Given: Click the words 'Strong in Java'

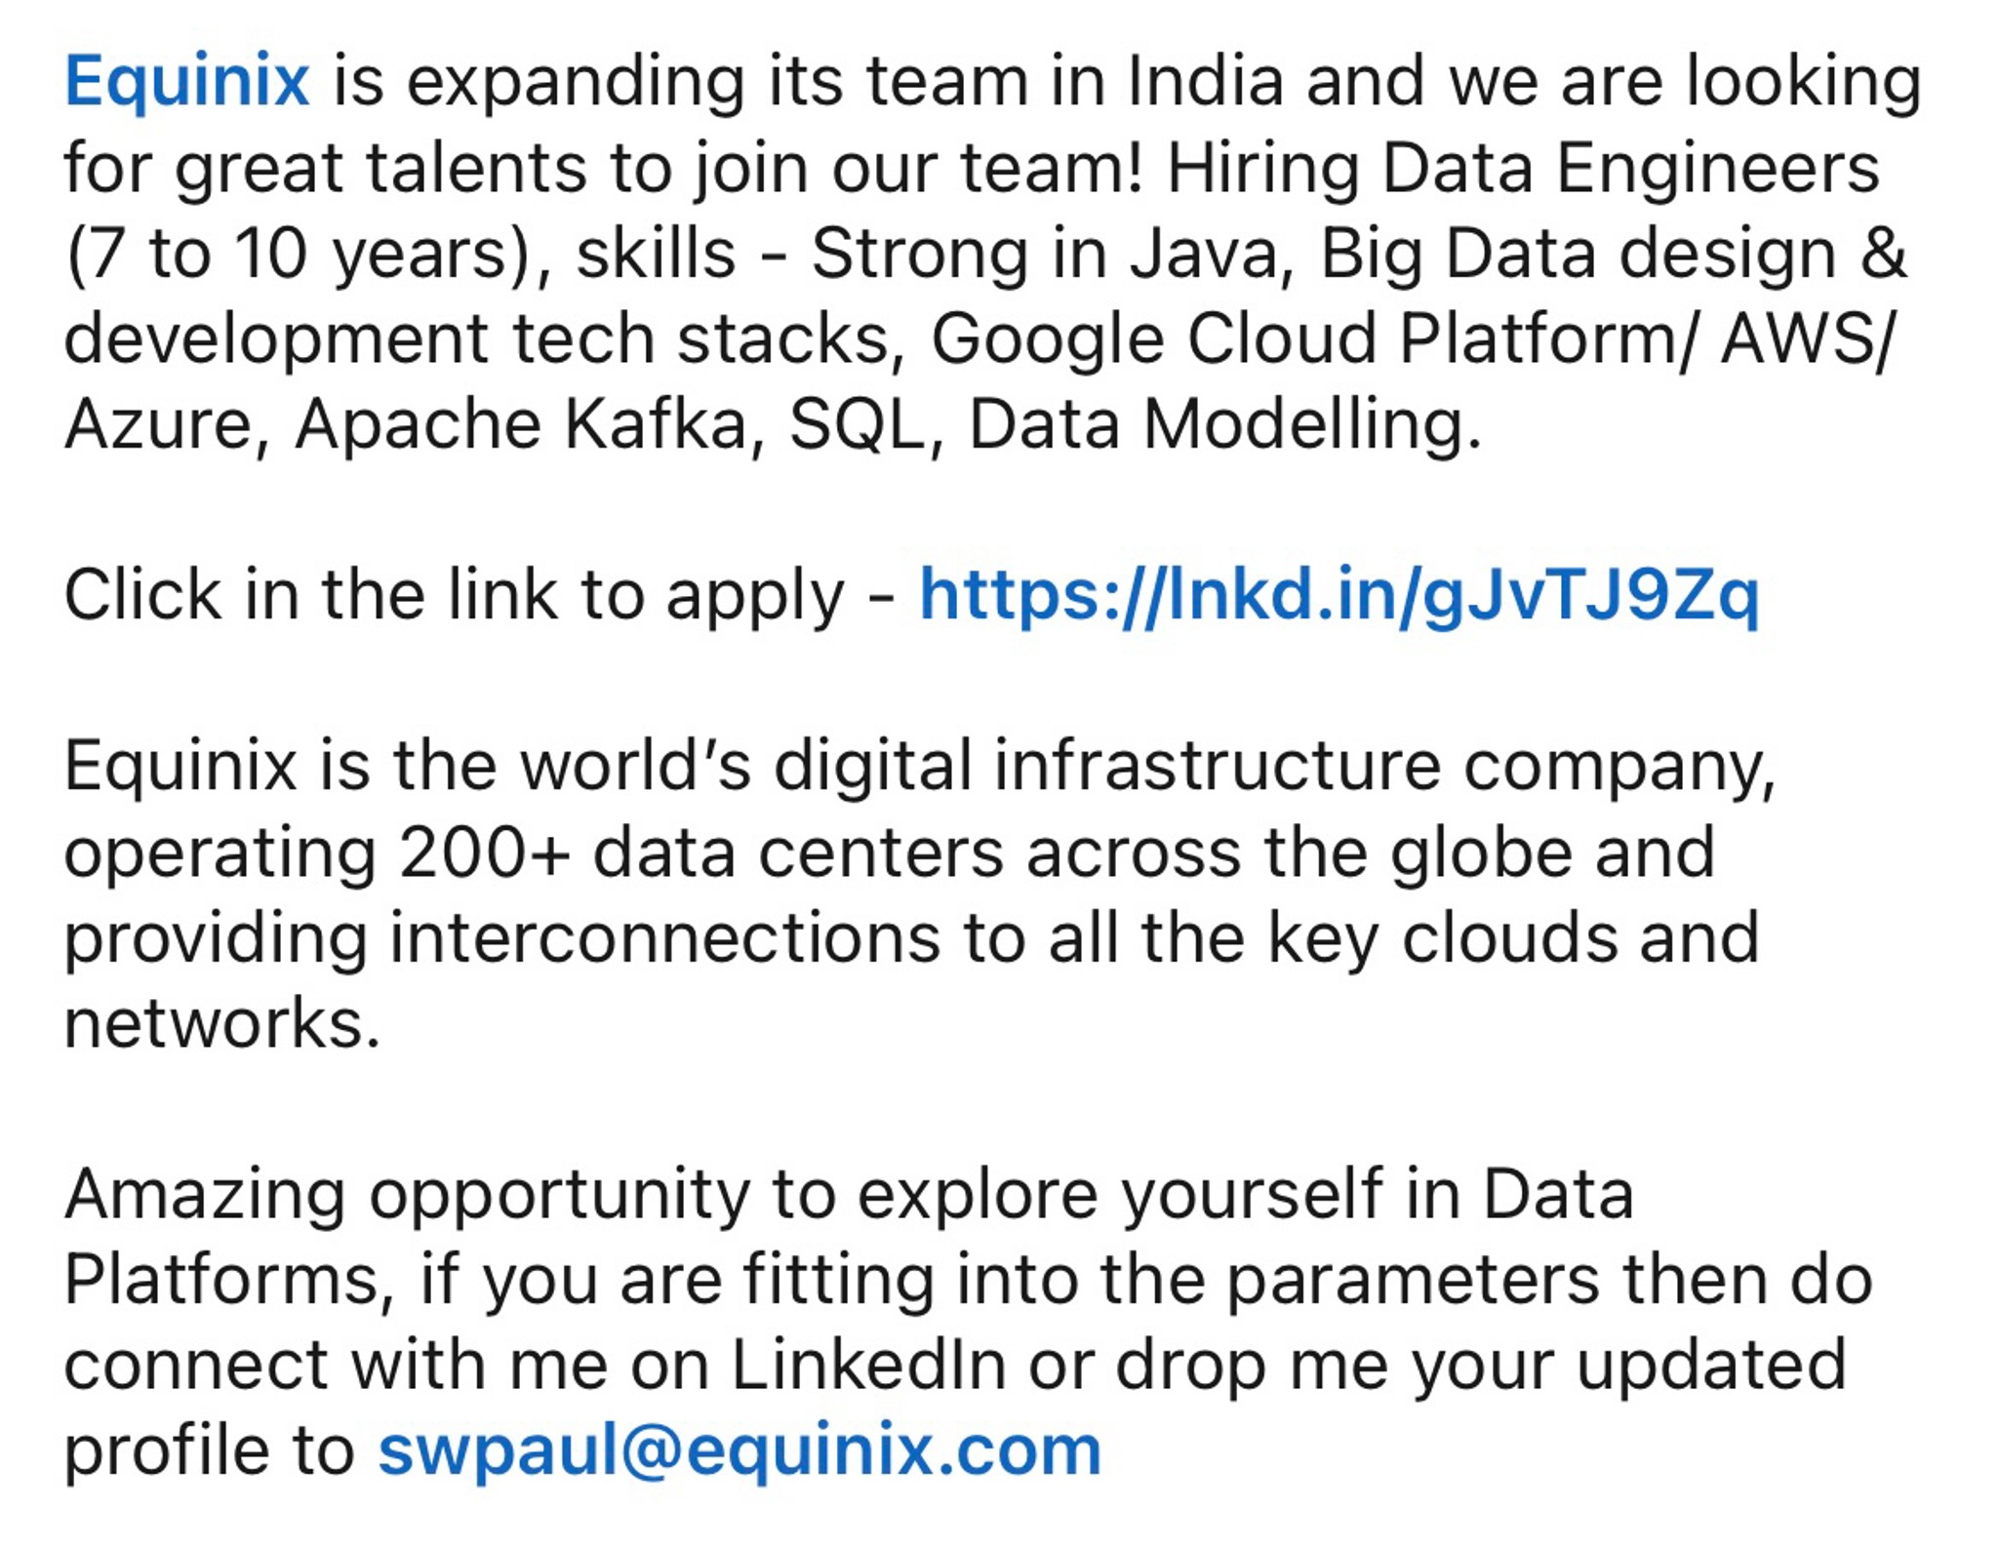Looking at the screenshot, I should pyautogui.click(x=1044, y=255).
